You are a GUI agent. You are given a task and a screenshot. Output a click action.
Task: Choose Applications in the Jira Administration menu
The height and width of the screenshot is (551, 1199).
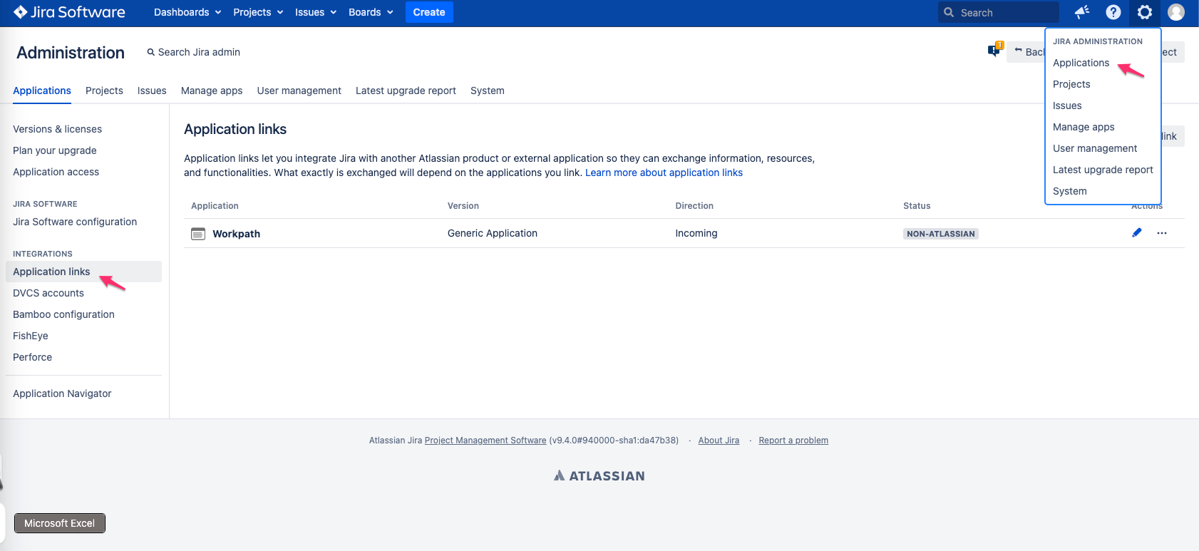(x=1081, y=63)
